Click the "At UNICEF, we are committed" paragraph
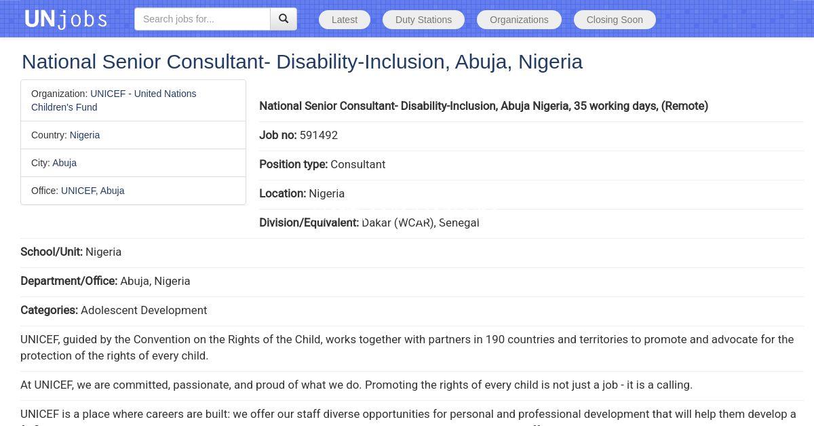The width and height of the screenshot is (814, 426). [x=356, y=385]
